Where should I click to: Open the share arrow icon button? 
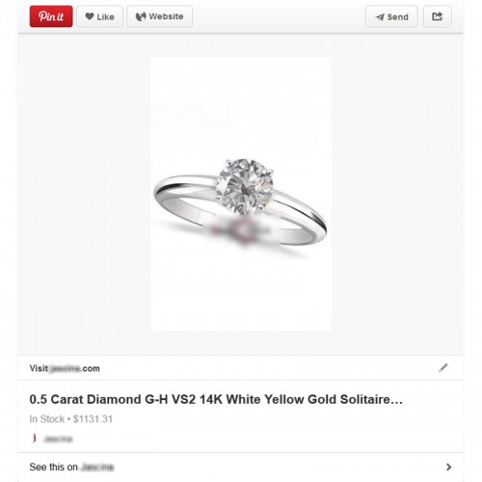coord(438,16)
